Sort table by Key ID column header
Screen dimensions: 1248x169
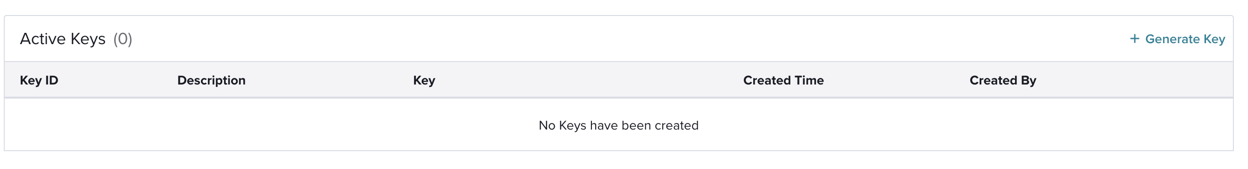pos(39,80)
